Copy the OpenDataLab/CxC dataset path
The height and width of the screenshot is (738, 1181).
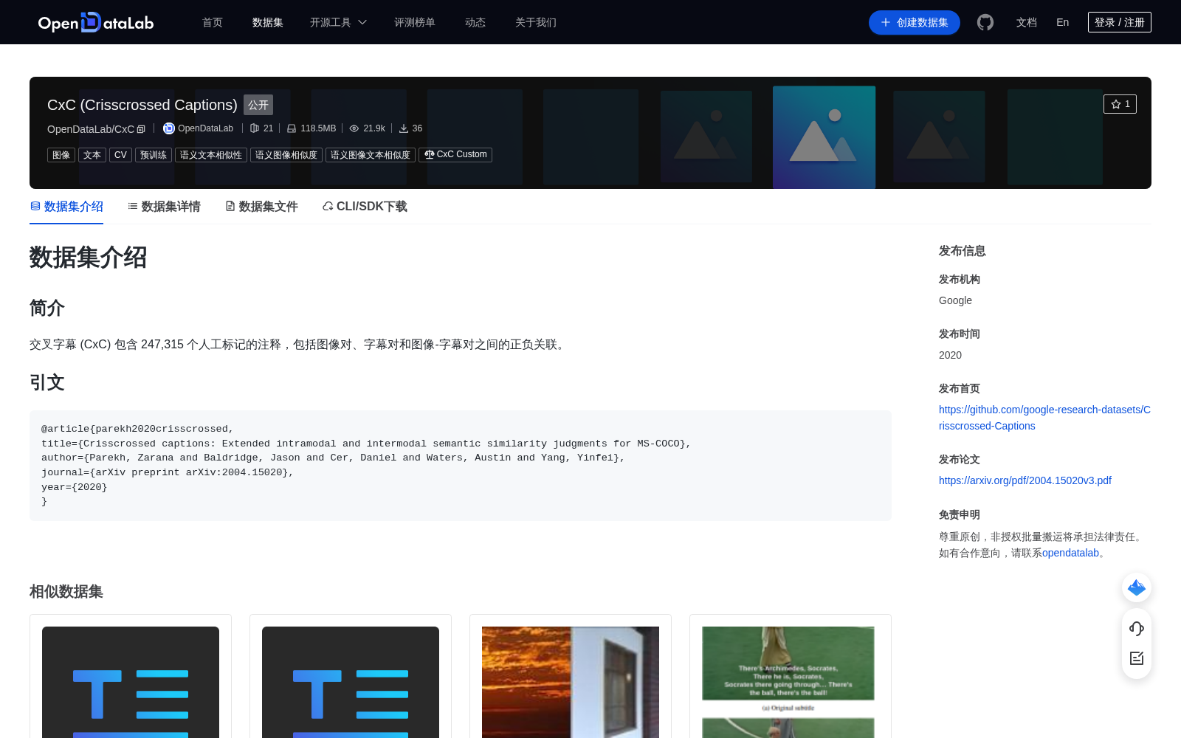(141, 129)
